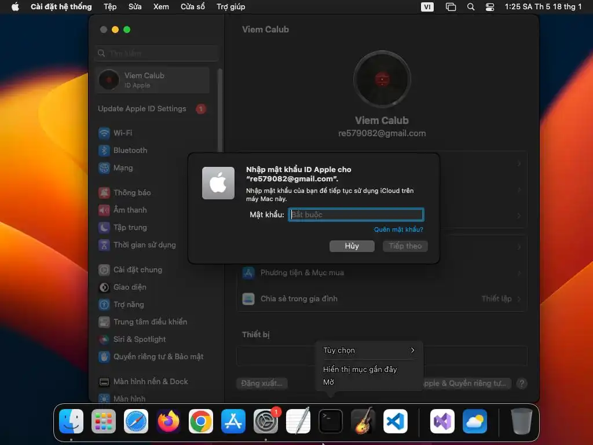Click the Đăng xuất... button
This screenshot has width=593, height=445.
pos(262,384)
